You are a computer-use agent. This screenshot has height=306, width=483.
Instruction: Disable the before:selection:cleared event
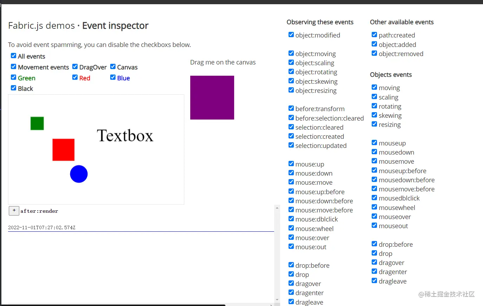291,118
